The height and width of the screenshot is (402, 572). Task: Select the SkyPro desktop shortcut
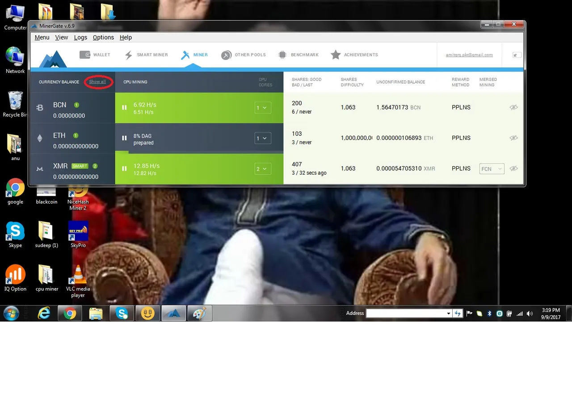[x=78, y=234]
